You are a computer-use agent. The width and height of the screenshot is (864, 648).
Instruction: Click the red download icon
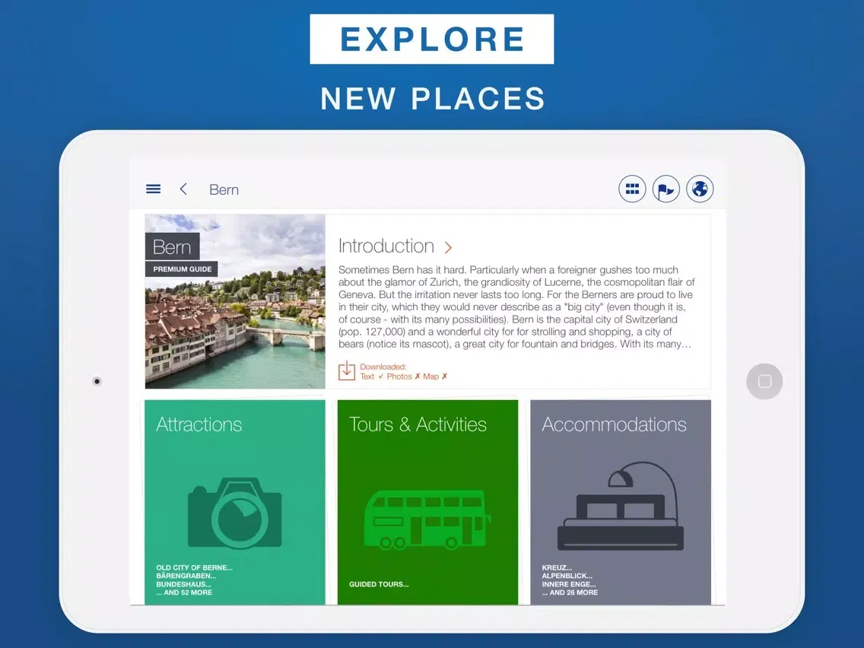(x=347, y=371)
